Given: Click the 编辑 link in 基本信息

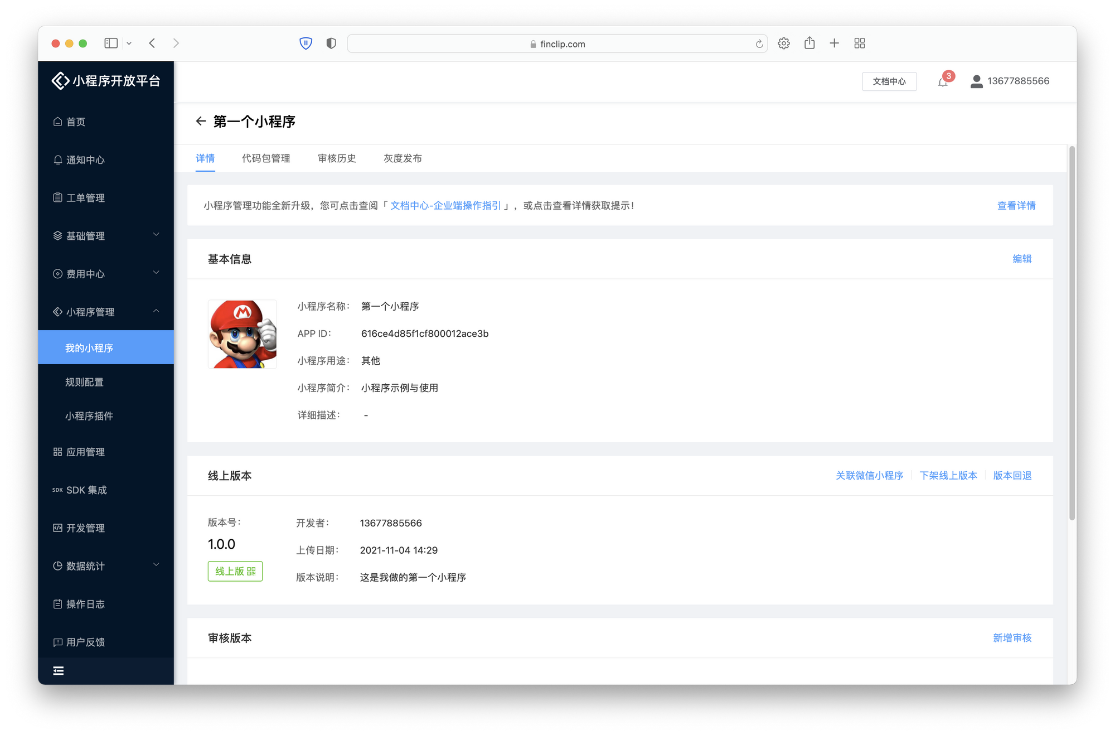Looking at the screenshot, I should pos(1021,259).
